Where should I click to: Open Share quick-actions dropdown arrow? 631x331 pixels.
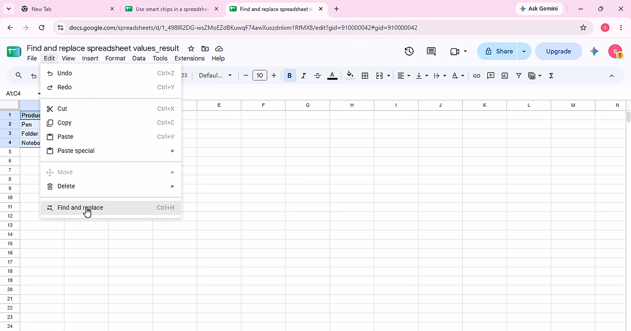point(524,51)
